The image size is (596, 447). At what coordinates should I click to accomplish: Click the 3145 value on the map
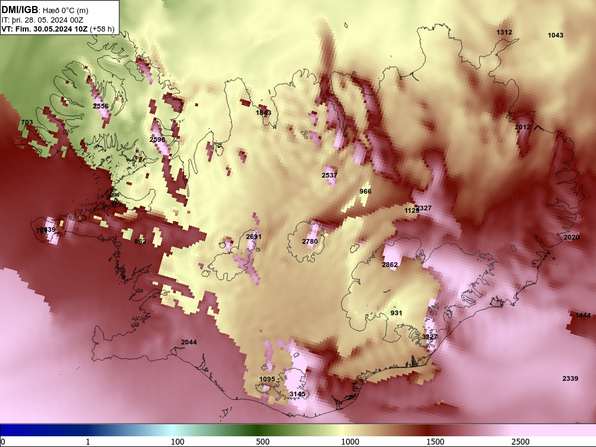point(297,394)
